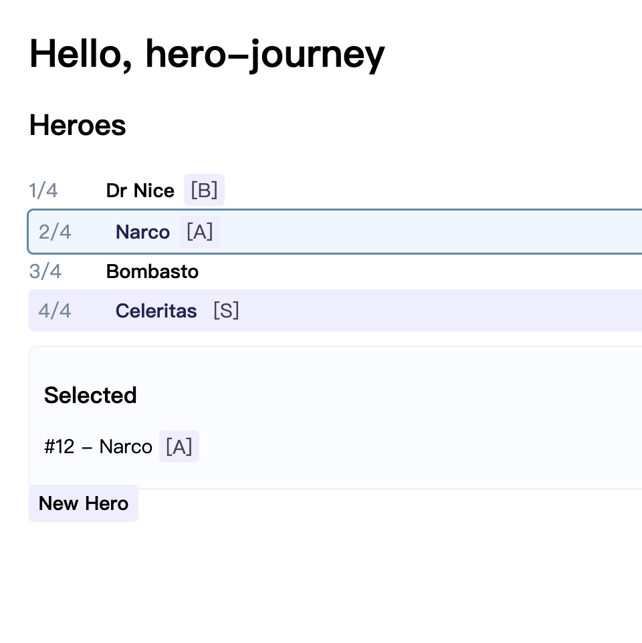Click the 3/4 index beside Bombasto
This screenshot has height=643, width=642.
pos(45,271)
